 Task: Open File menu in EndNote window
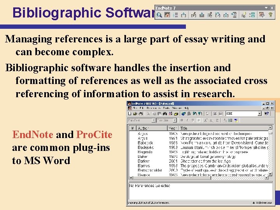(x=135, y=108)
